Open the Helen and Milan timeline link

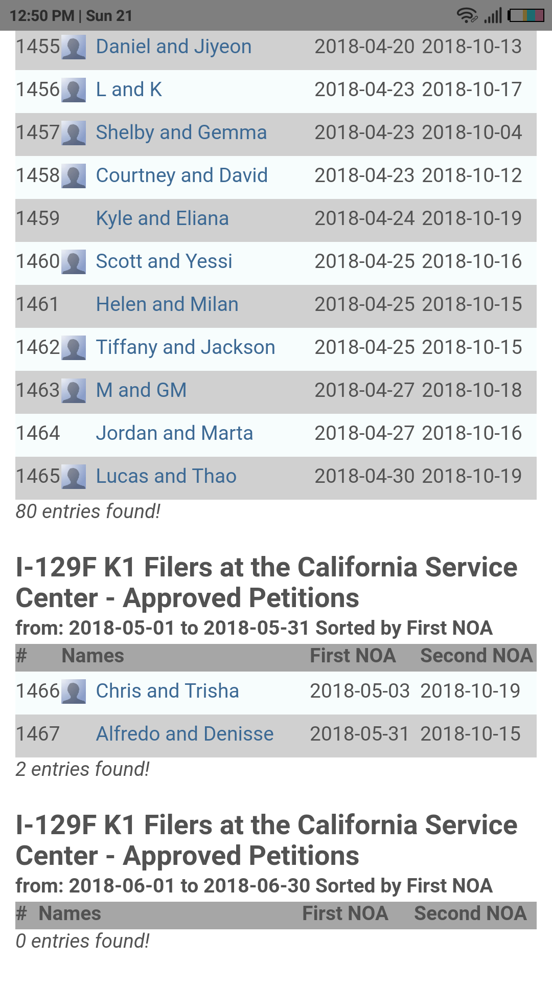(167, 304)
